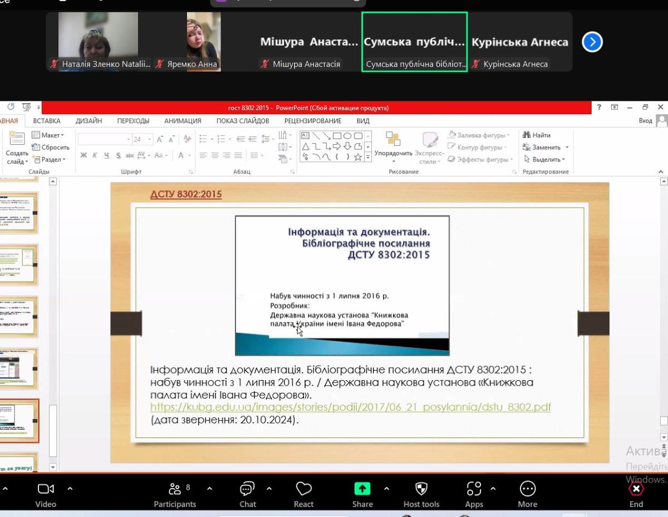Select the highlighted slide thumbnail in panel
Screen dimensions: 668x517
pyautogui.click(x=18, y=420)
